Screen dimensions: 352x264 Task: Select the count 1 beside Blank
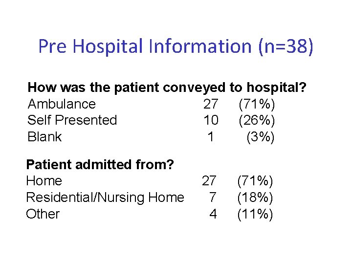(x=211, y=137)
